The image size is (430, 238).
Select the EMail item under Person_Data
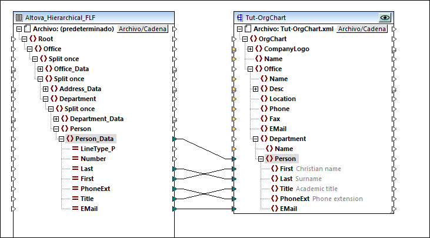pyautogui.click(x=89, y=209)
